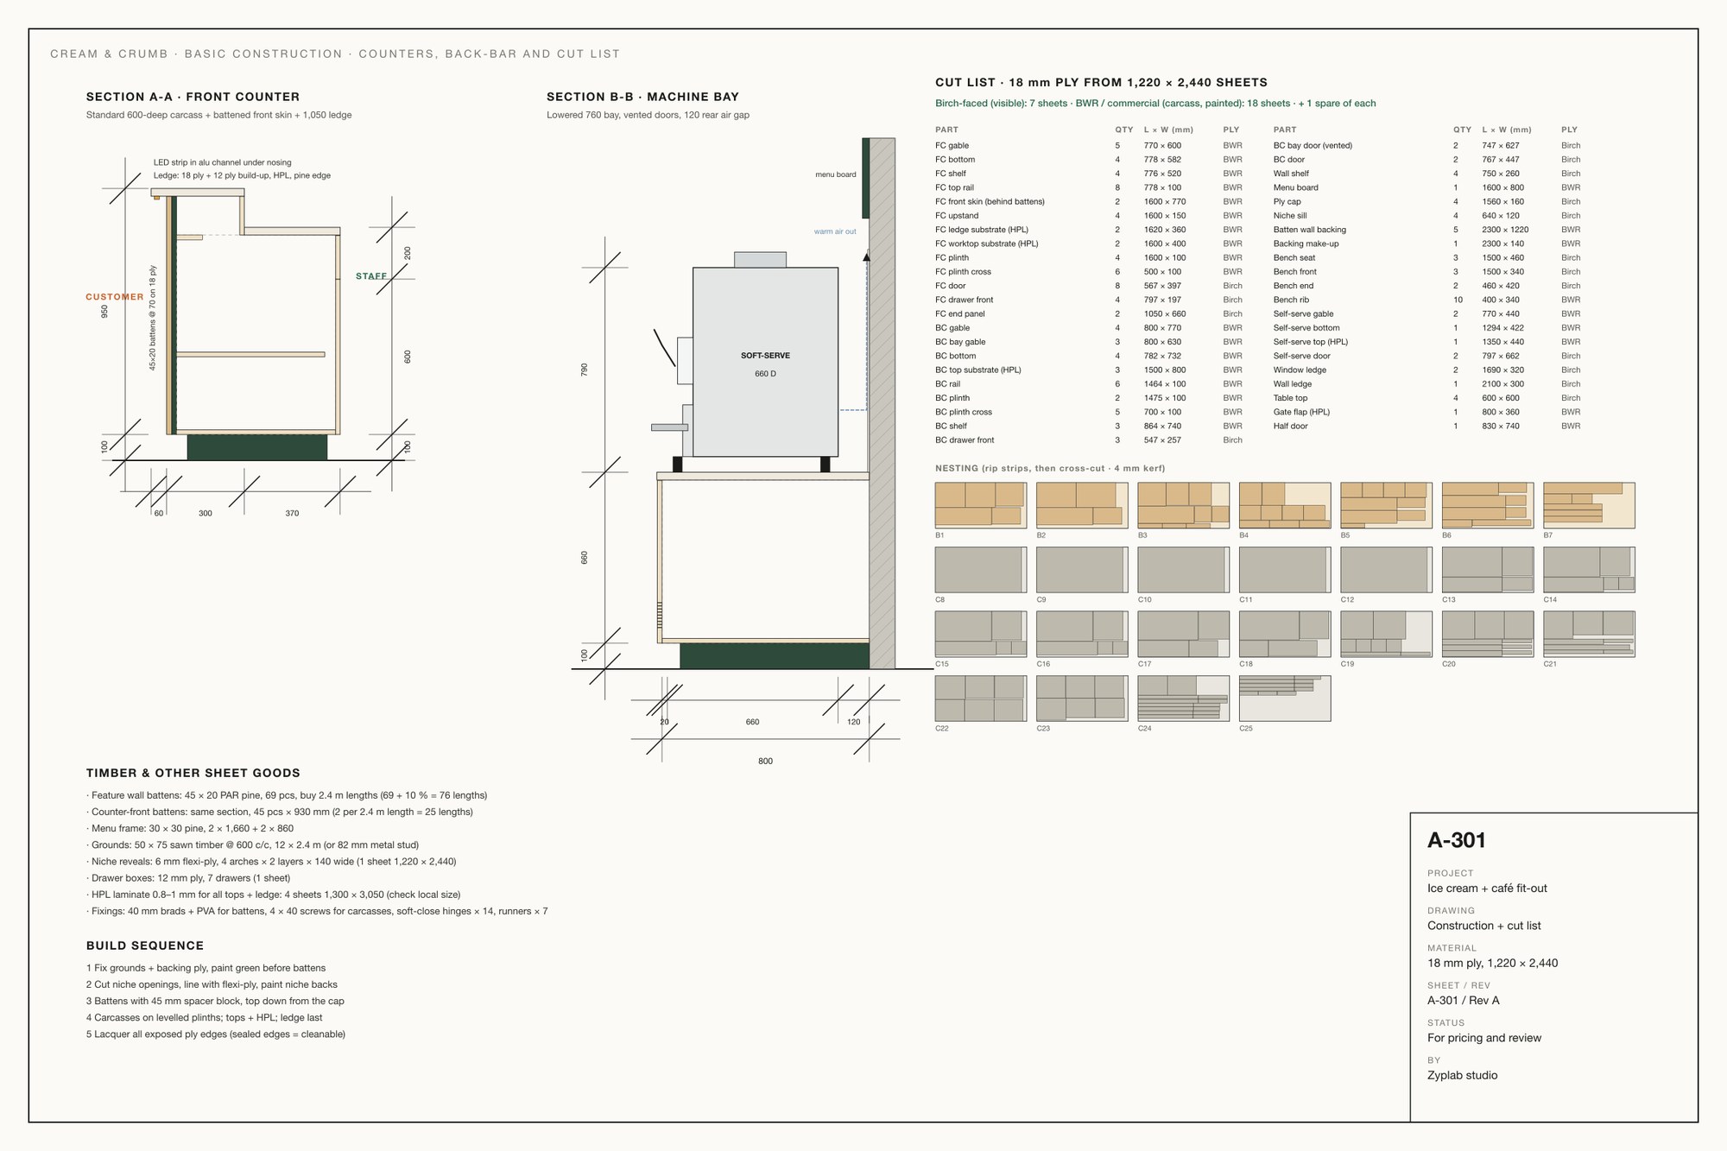Click the 'FC end panel' part row
The image size is (1727, 1151).
(x=1089, y=314)
